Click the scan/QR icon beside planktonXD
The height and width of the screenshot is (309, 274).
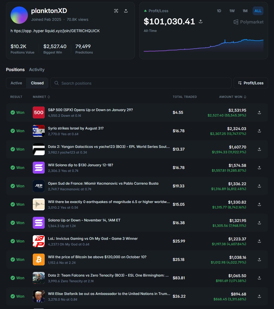click(116, 11)
